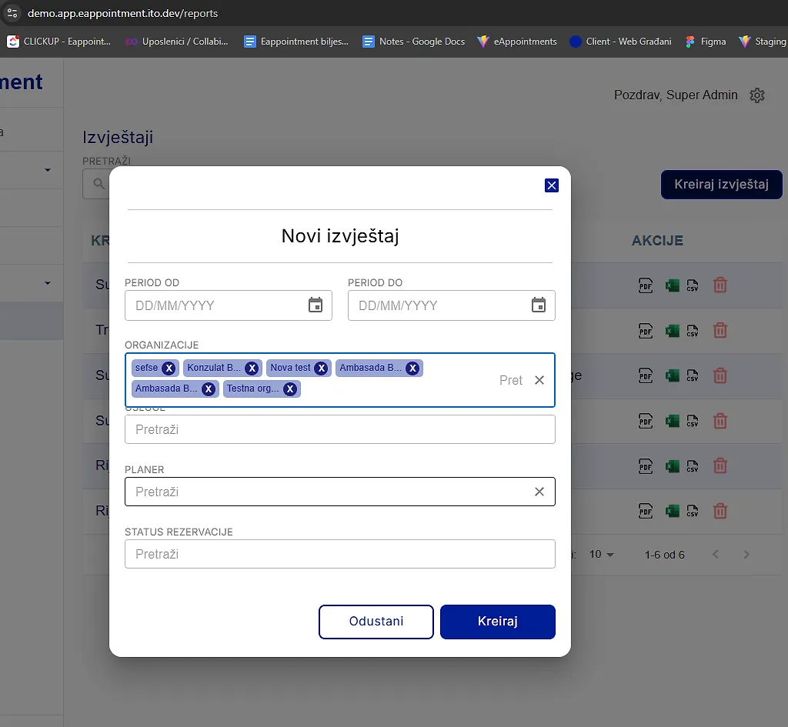Remove the 'Testna org...' chip

click(289, 389)
